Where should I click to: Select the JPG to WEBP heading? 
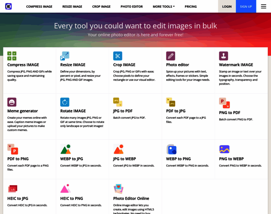124,159
